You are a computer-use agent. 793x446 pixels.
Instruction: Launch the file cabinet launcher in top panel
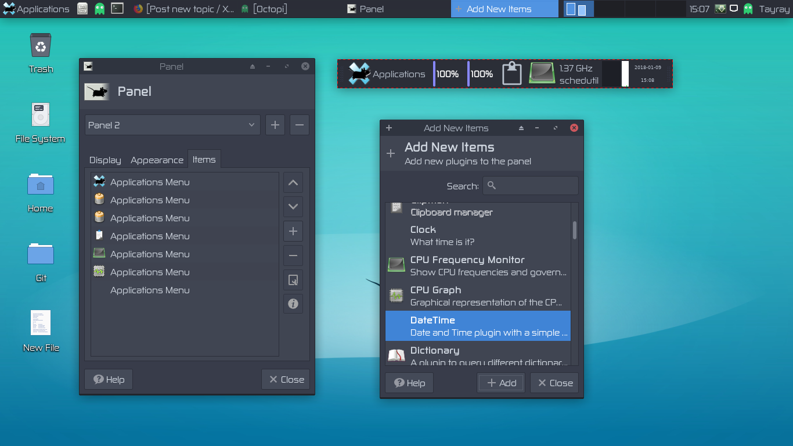pos(82,9)
